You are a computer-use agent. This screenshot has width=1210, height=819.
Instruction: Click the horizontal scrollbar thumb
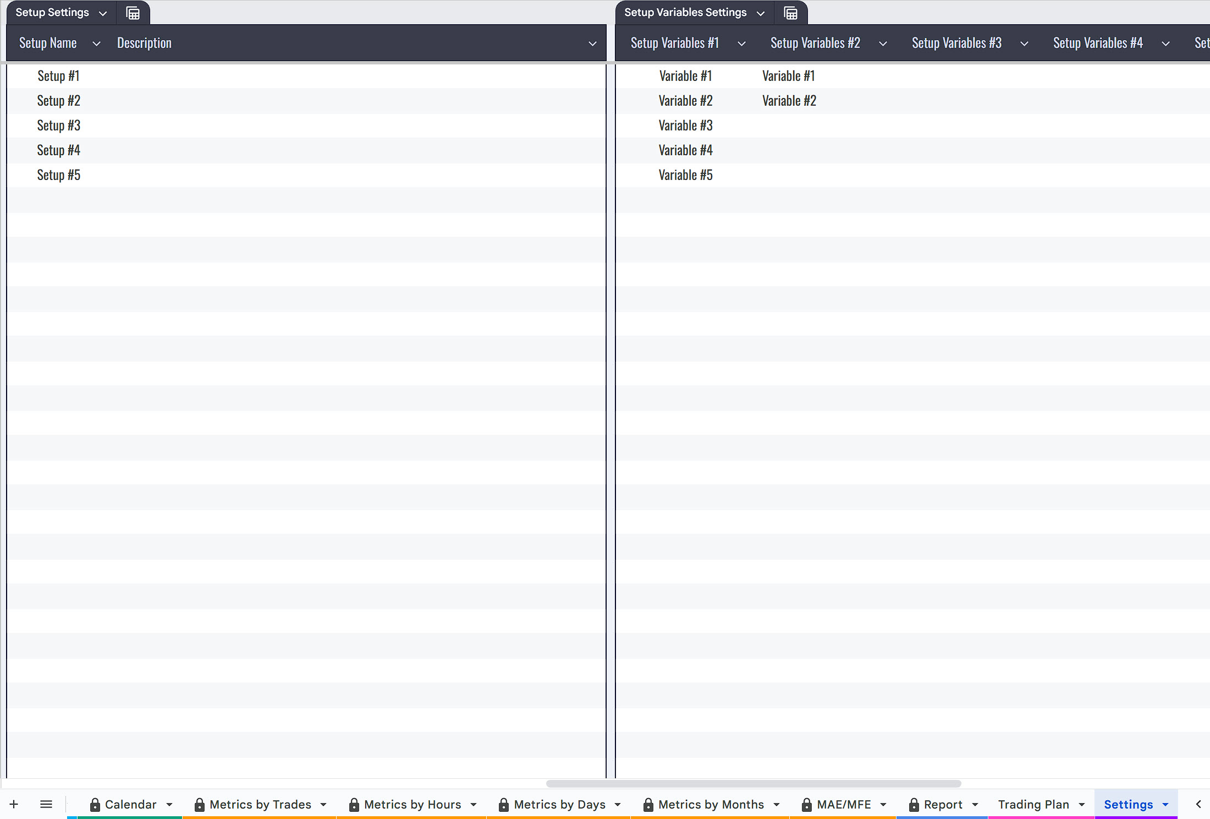[x=754, y=783]
